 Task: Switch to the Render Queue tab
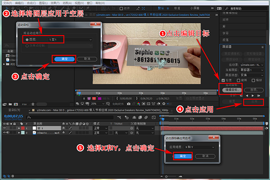point(14,110)
